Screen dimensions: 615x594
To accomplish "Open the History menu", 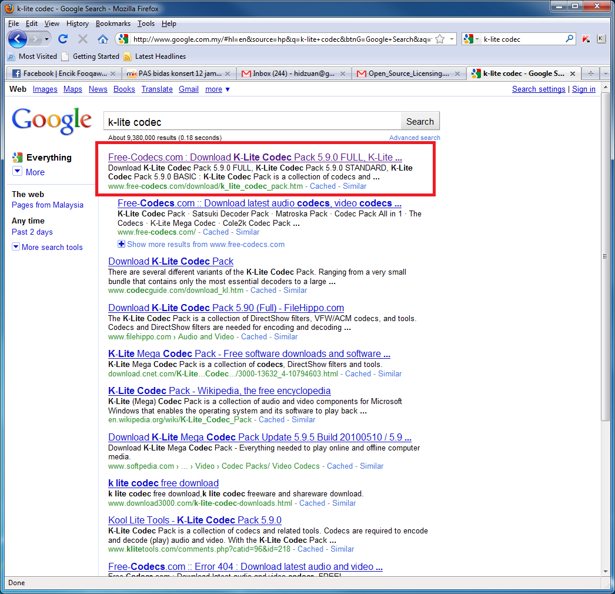I will tap(77, 24).
